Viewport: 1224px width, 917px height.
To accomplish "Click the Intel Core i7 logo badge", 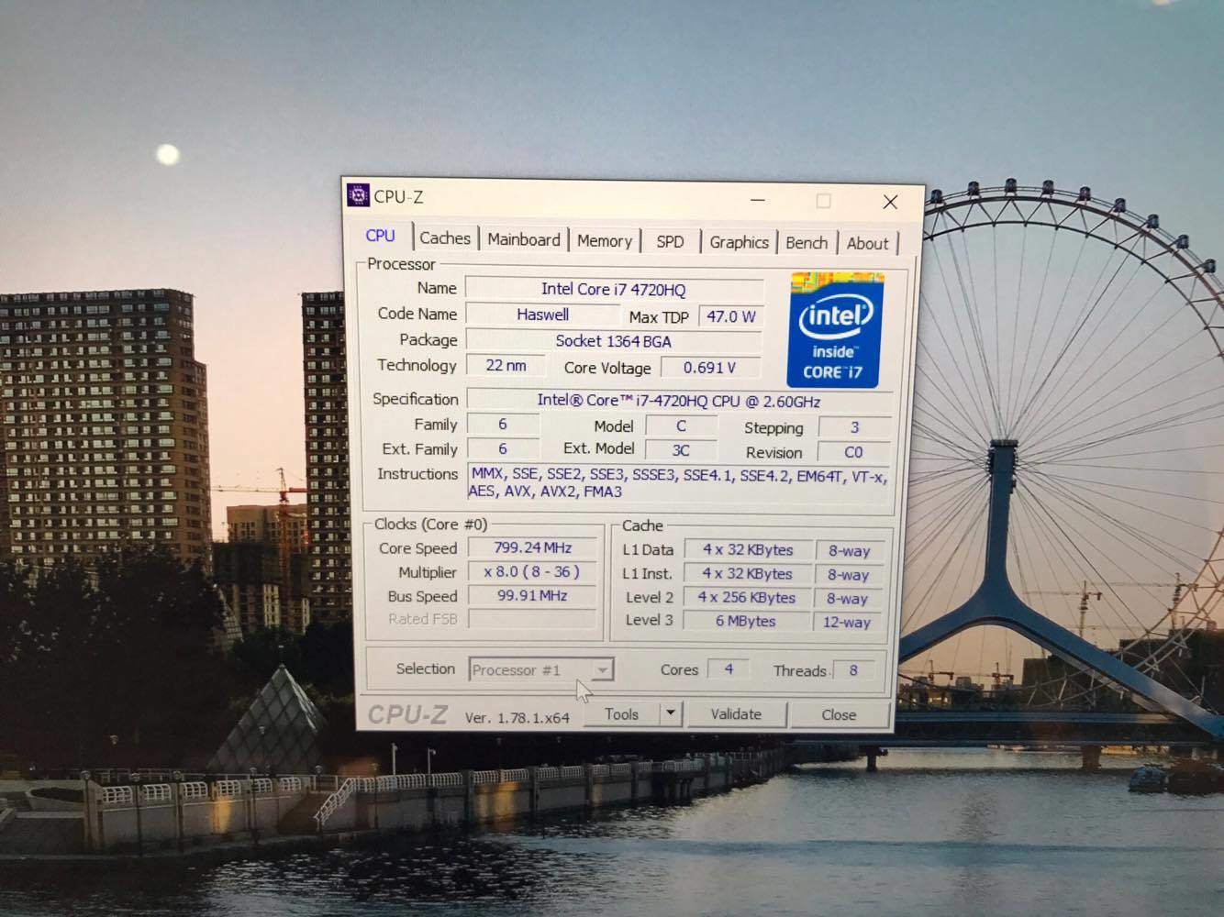I will 834,330.
